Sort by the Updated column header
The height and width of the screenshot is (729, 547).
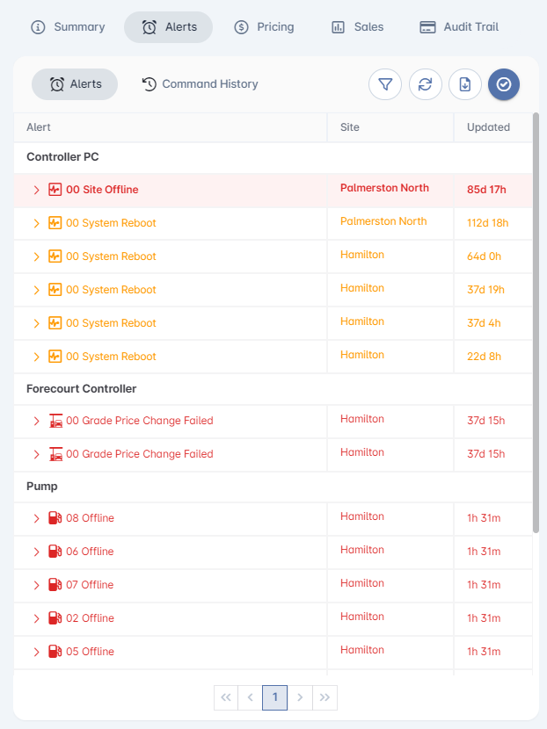488,127
